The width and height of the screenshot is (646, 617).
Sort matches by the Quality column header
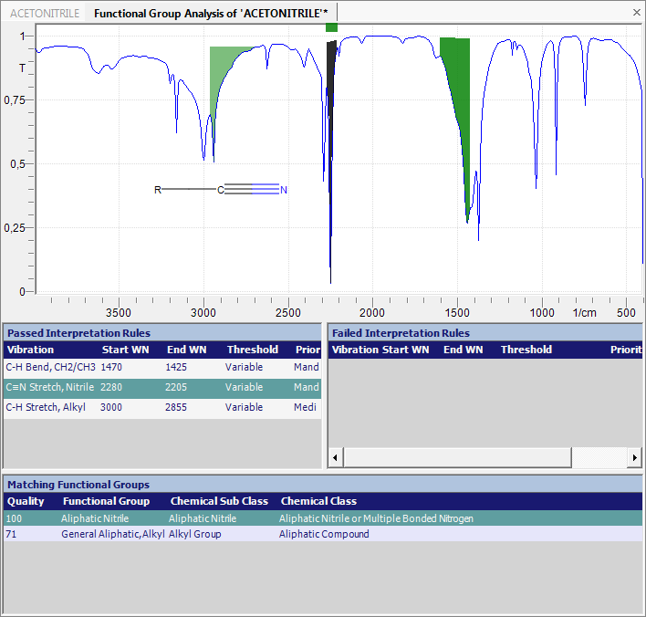point(26,501)
